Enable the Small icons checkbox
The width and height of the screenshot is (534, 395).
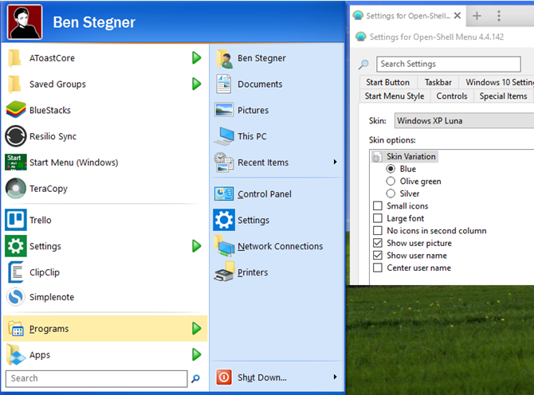(x=378, y=205)
